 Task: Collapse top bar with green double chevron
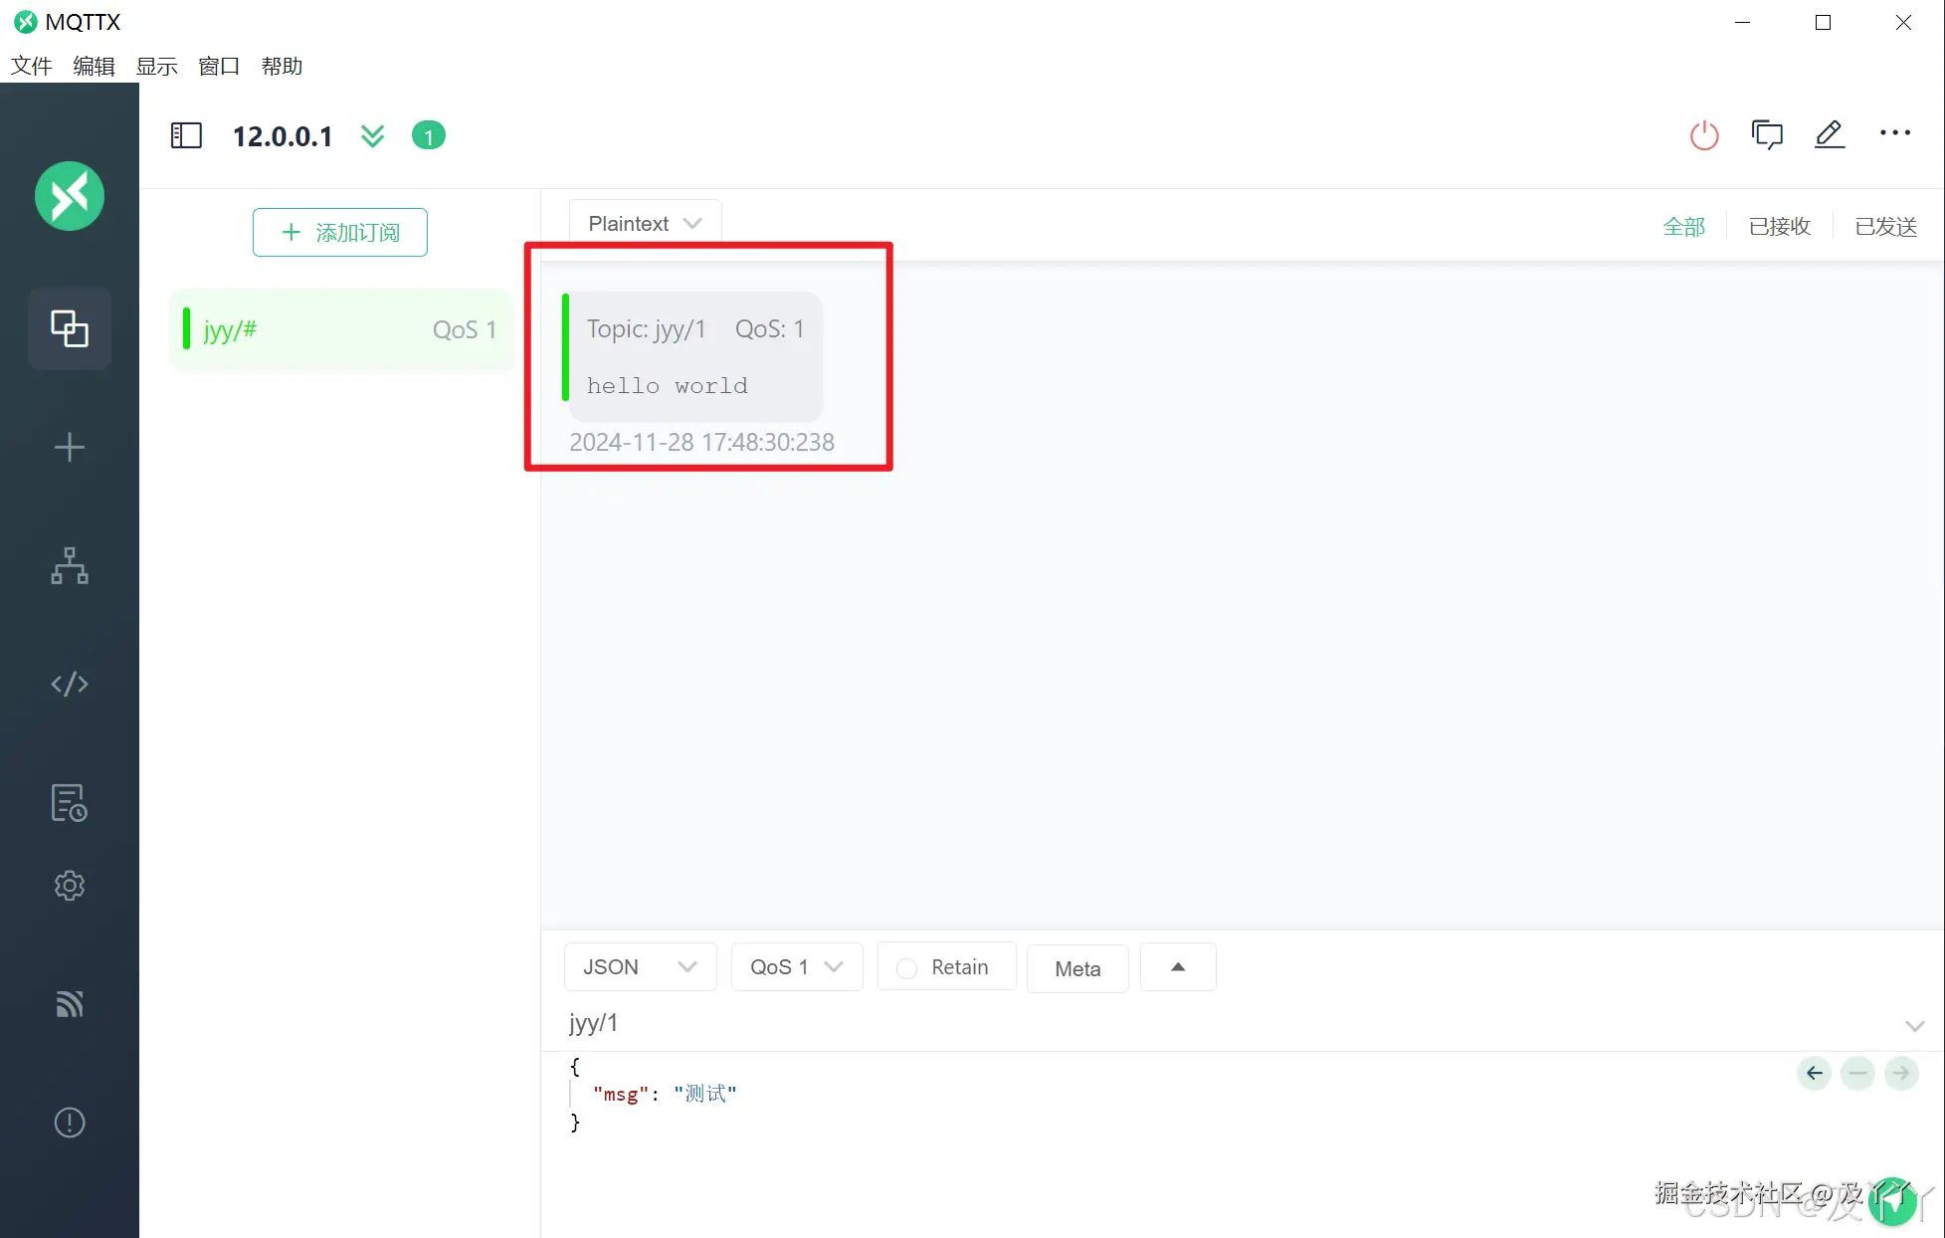click(x=372, y=135)
